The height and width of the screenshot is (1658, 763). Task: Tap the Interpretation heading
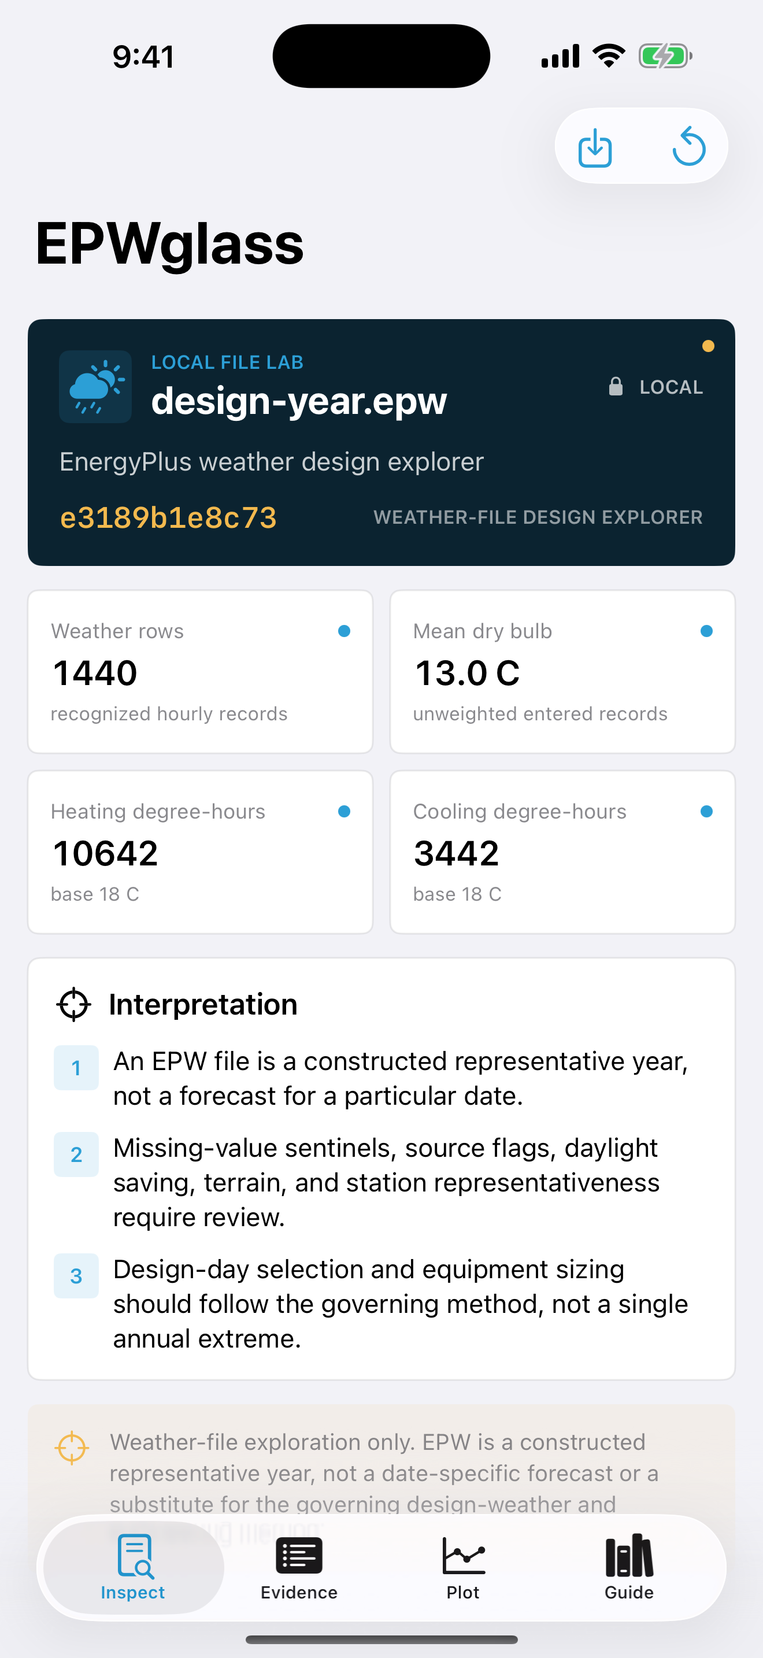203,1005
